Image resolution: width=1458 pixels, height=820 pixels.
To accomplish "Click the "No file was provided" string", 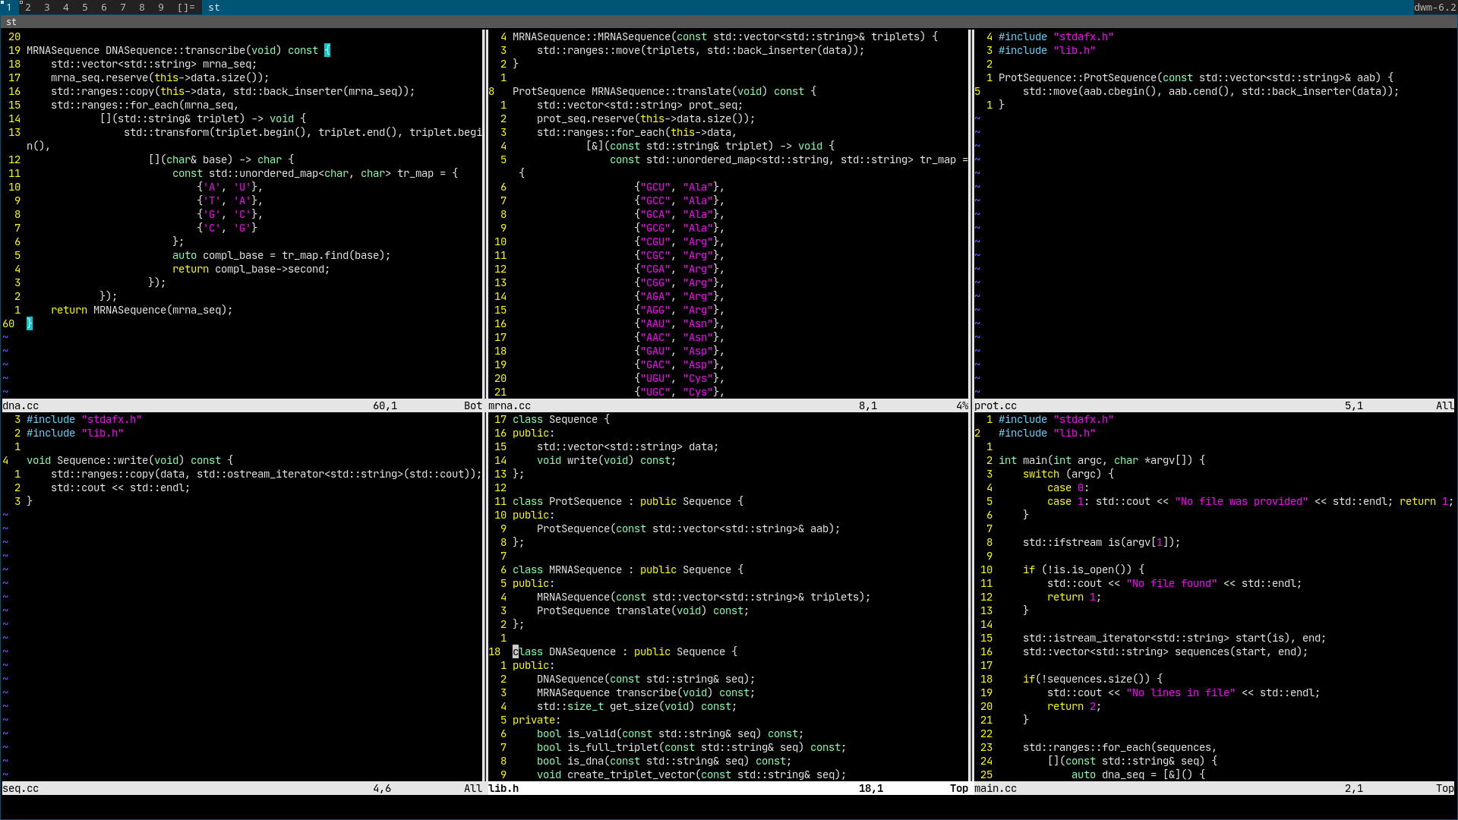I will coord(1241,501).
